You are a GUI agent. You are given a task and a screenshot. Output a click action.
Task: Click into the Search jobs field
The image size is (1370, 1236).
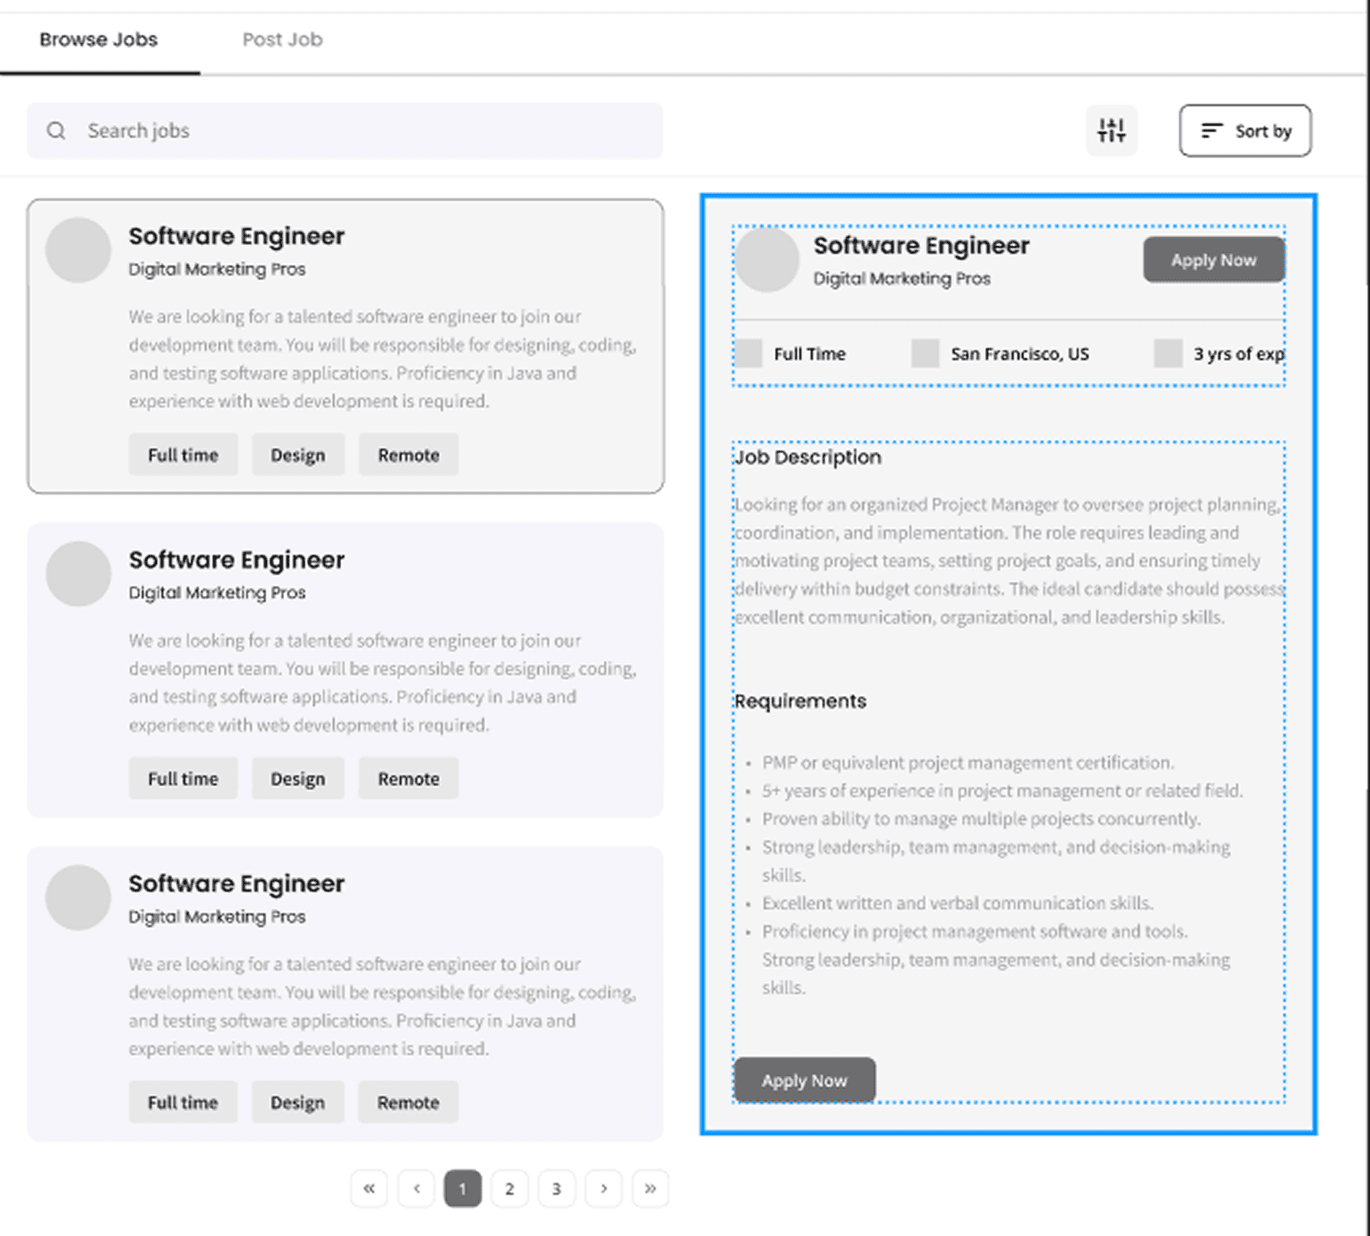pyautogui.click(x=357, y=131)
